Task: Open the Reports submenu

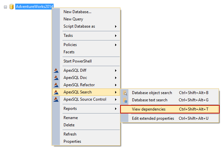Action: pyautogui.click(x=86, y=109)
